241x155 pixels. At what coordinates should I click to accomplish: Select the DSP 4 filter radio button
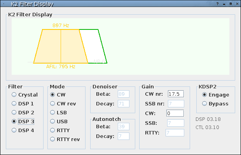click(14, 130)
